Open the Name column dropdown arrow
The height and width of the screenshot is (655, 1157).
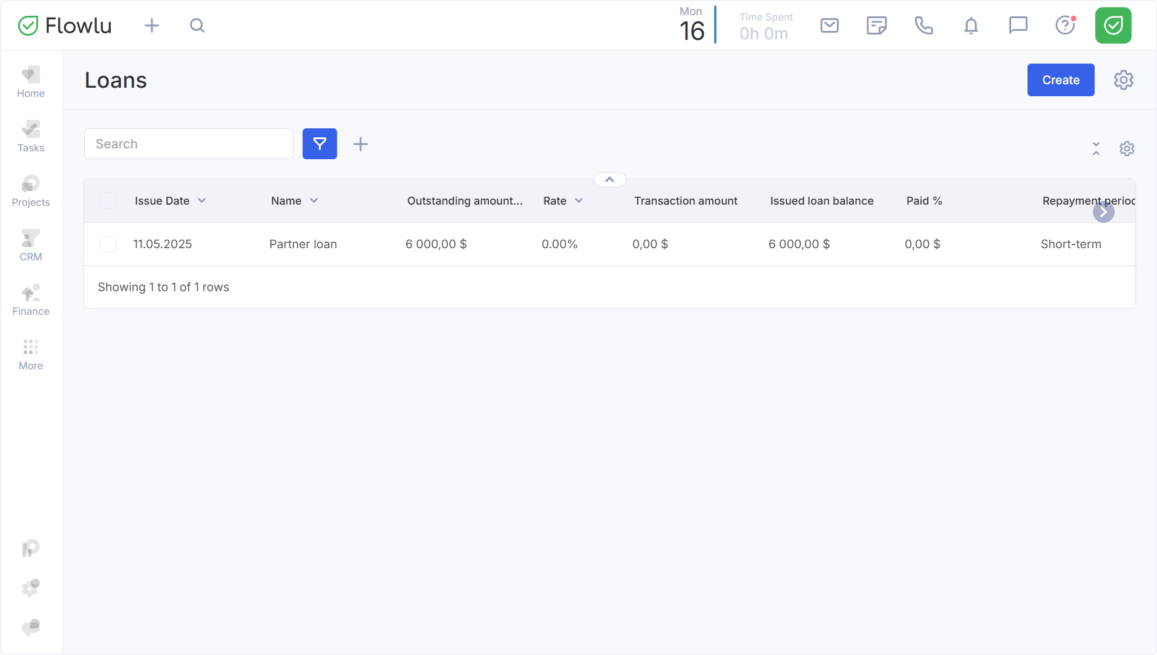[x=314, y=201]
